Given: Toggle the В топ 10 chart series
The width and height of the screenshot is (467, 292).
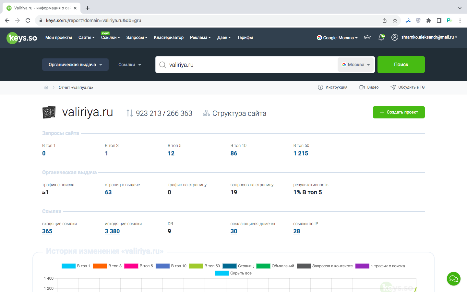Looking at the screenshot, I should coord(171,266).
